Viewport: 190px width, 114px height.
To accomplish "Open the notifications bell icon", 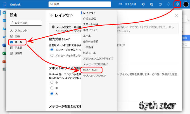I will [169, 4].
